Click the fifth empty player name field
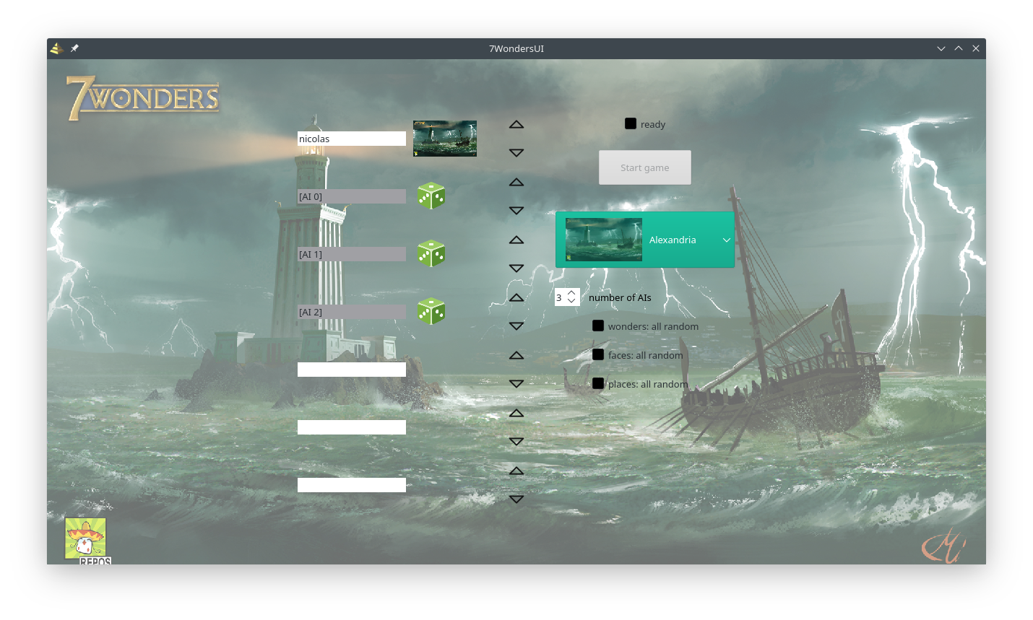Image resolution: width=1033 pixels, height=620 pixels. [x=352, y=370]
